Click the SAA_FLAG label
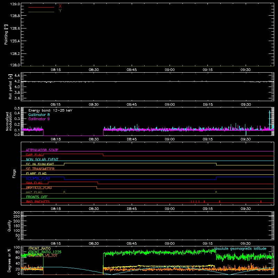The height and width of the screenshot is (278, 278). [34, 183]
